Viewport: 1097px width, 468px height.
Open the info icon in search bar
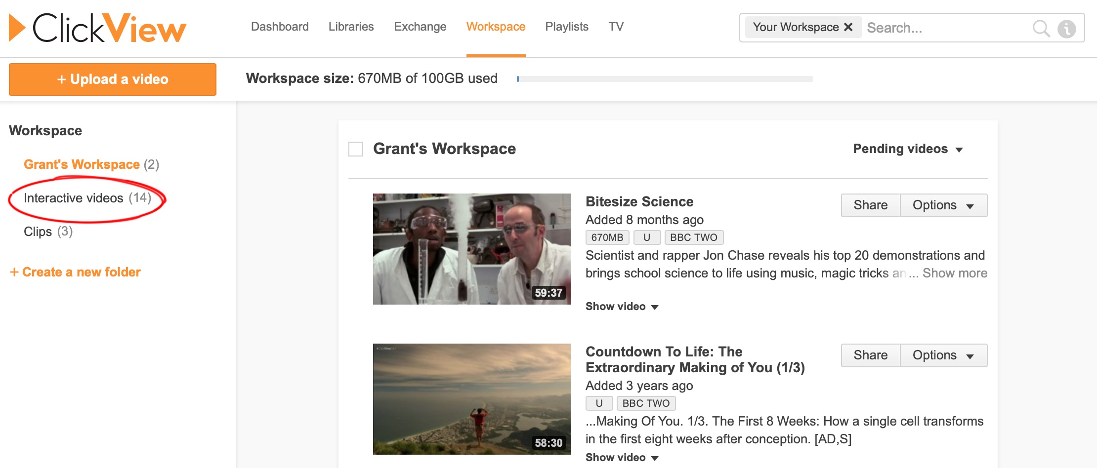pos(1066,29)
